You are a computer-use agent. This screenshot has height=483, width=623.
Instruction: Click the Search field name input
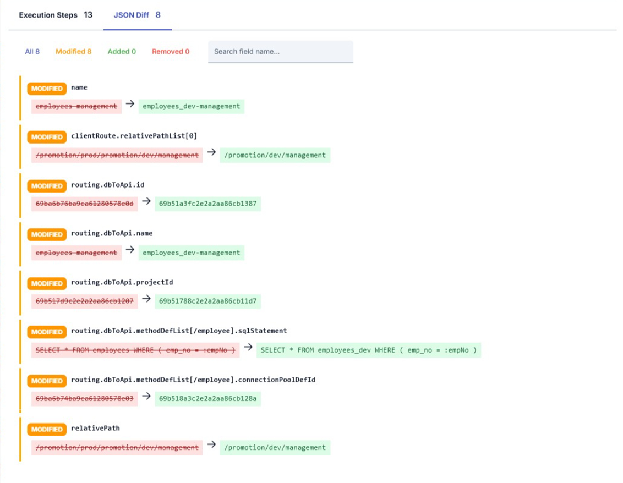[281, 52]
